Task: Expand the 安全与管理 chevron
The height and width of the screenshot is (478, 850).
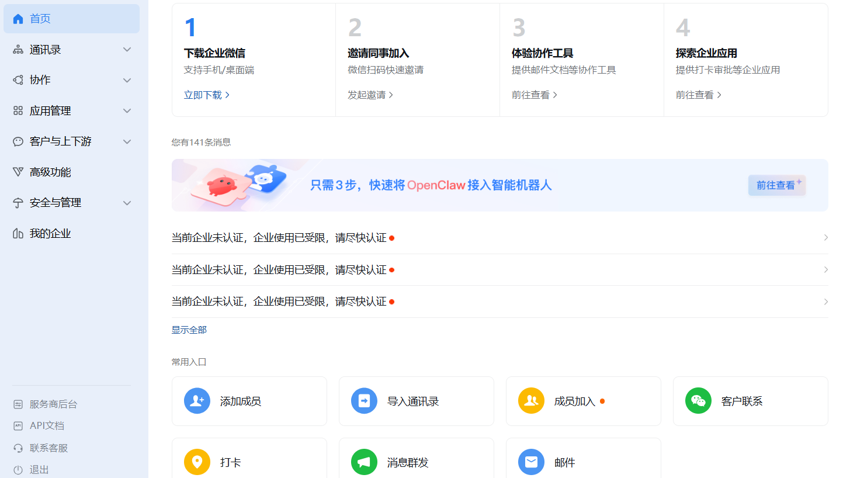Action: [x=127, y=203]
